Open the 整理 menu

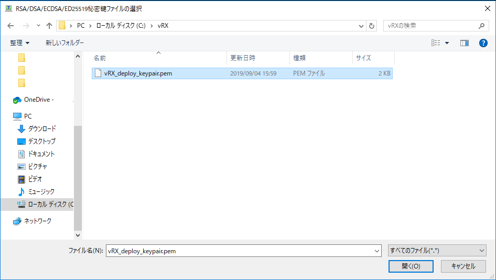19,43
